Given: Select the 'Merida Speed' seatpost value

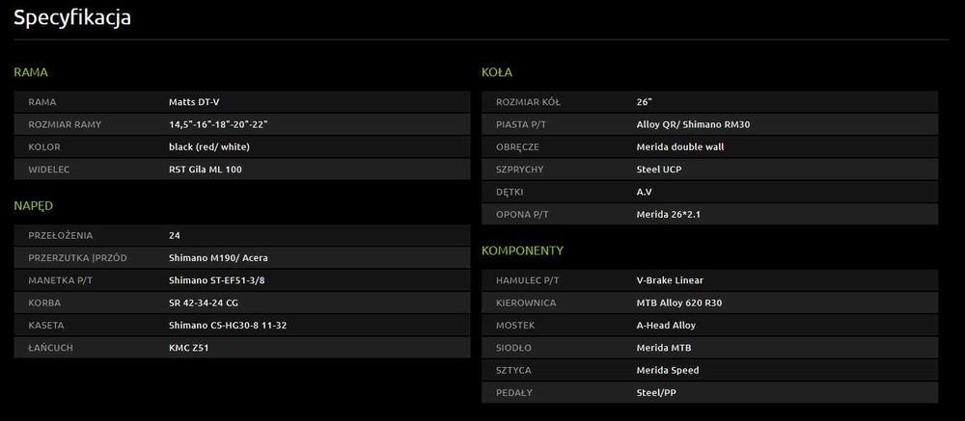Looking at the screenshot, I should point(668,371).
